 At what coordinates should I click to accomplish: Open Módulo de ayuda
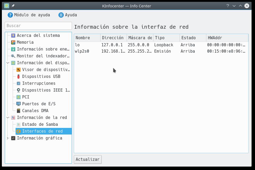[x=29, y=15]
